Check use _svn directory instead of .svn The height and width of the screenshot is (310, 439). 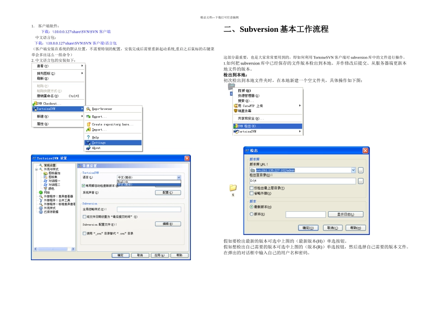(x=84, y=233)
